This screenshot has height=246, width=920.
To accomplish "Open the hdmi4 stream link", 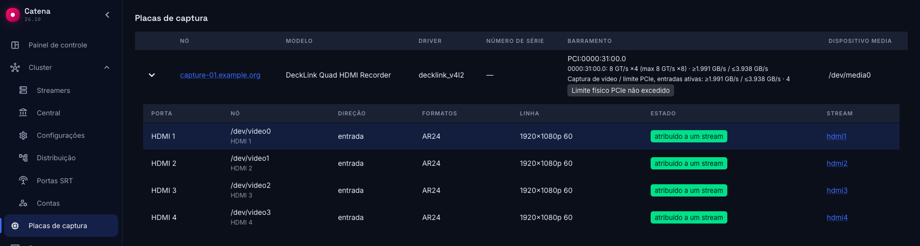I will coord(837,217).
